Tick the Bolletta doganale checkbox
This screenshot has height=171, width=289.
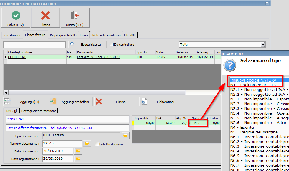(x=97, y=144)
